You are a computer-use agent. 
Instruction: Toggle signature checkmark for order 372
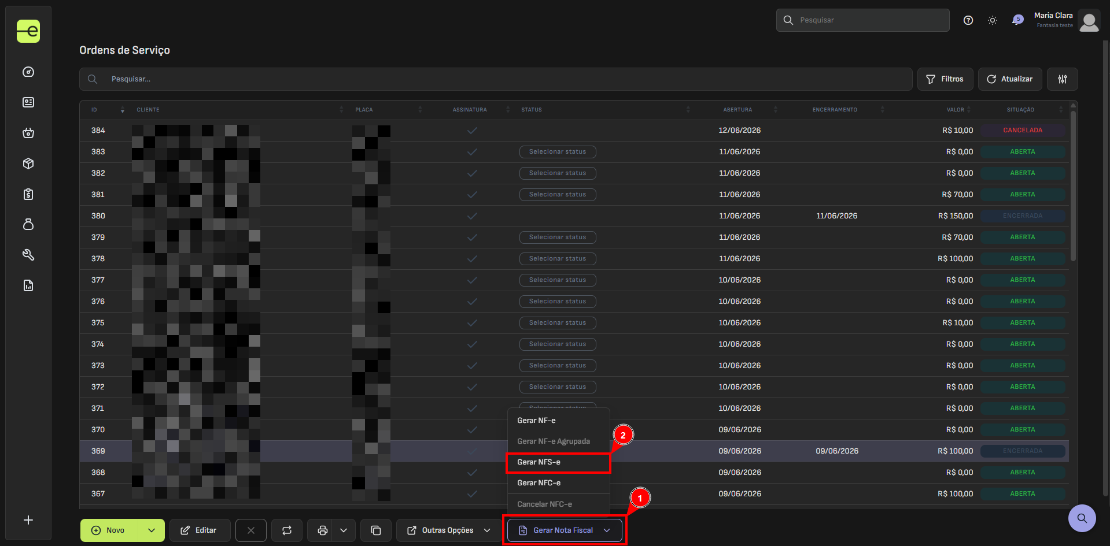pos(472,387)
